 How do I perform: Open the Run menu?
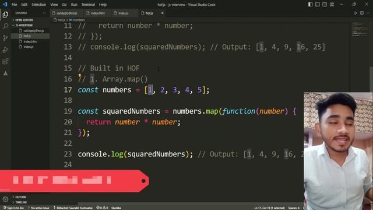74,5
